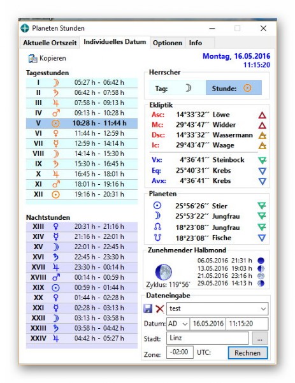Click the red triangle beside Mc Widder
The image size is (295, 383).
point(262,126)
